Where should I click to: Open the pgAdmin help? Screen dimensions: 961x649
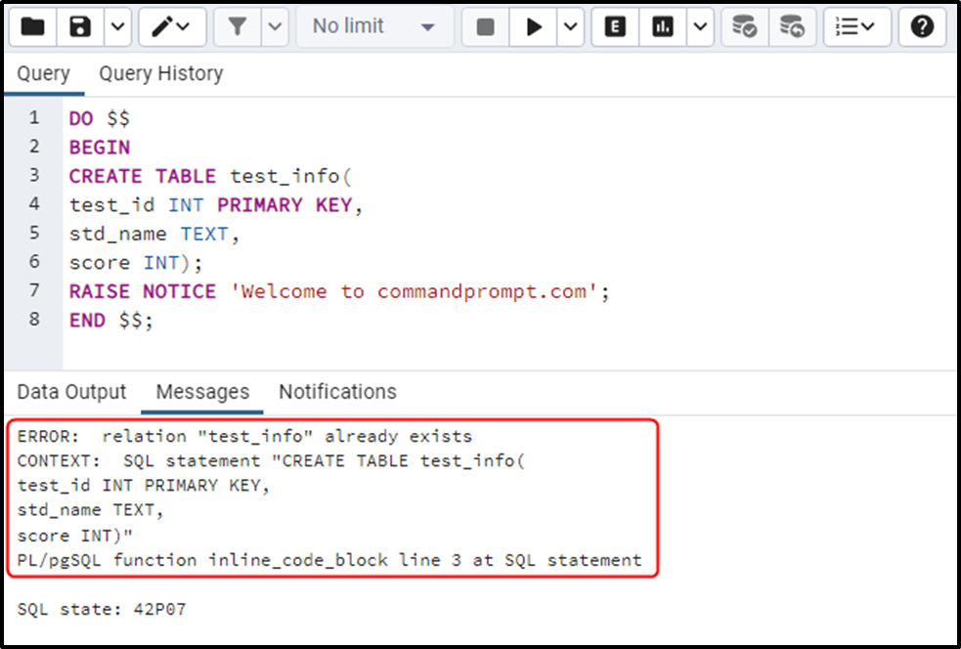[x=923, y=26]
